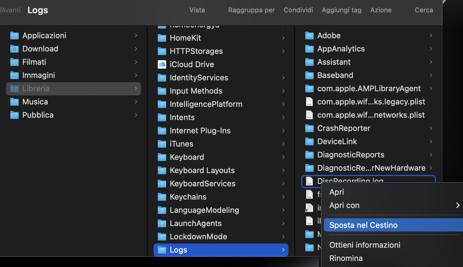Click the Cerca search button

424,10
